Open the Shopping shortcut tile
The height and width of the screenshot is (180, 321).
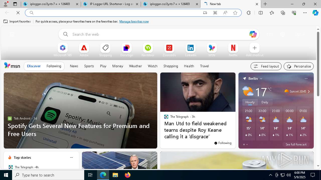[105, 50]
